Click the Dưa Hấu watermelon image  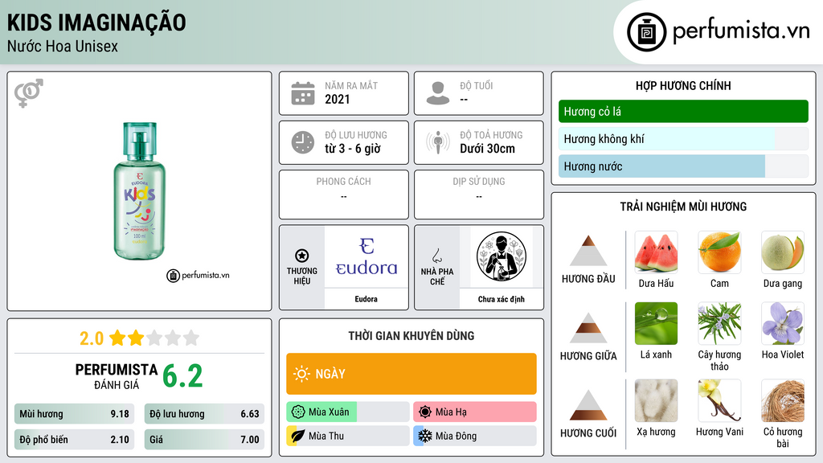click(x=656, y=252)
